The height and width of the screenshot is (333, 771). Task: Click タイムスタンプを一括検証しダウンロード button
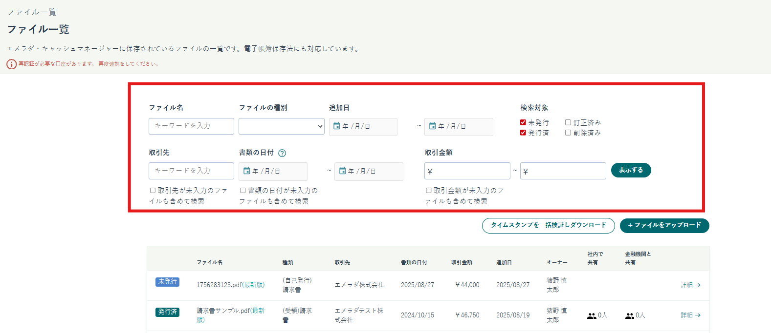coord(549,226)
